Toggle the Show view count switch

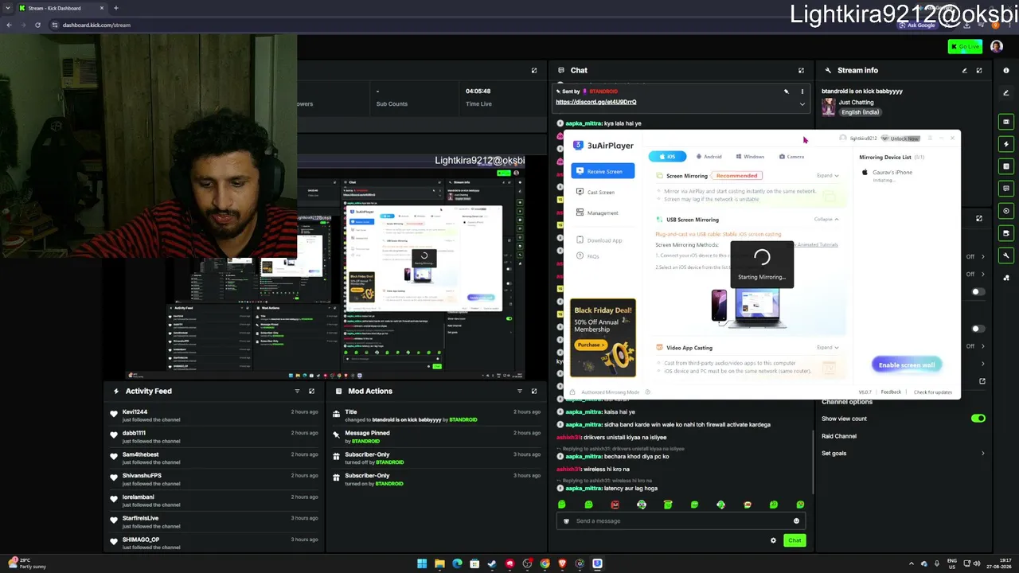tap(978, 419)
